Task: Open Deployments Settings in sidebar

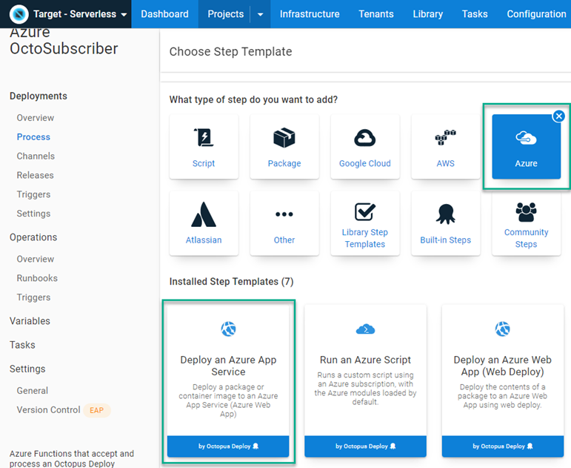Action: 33,214
